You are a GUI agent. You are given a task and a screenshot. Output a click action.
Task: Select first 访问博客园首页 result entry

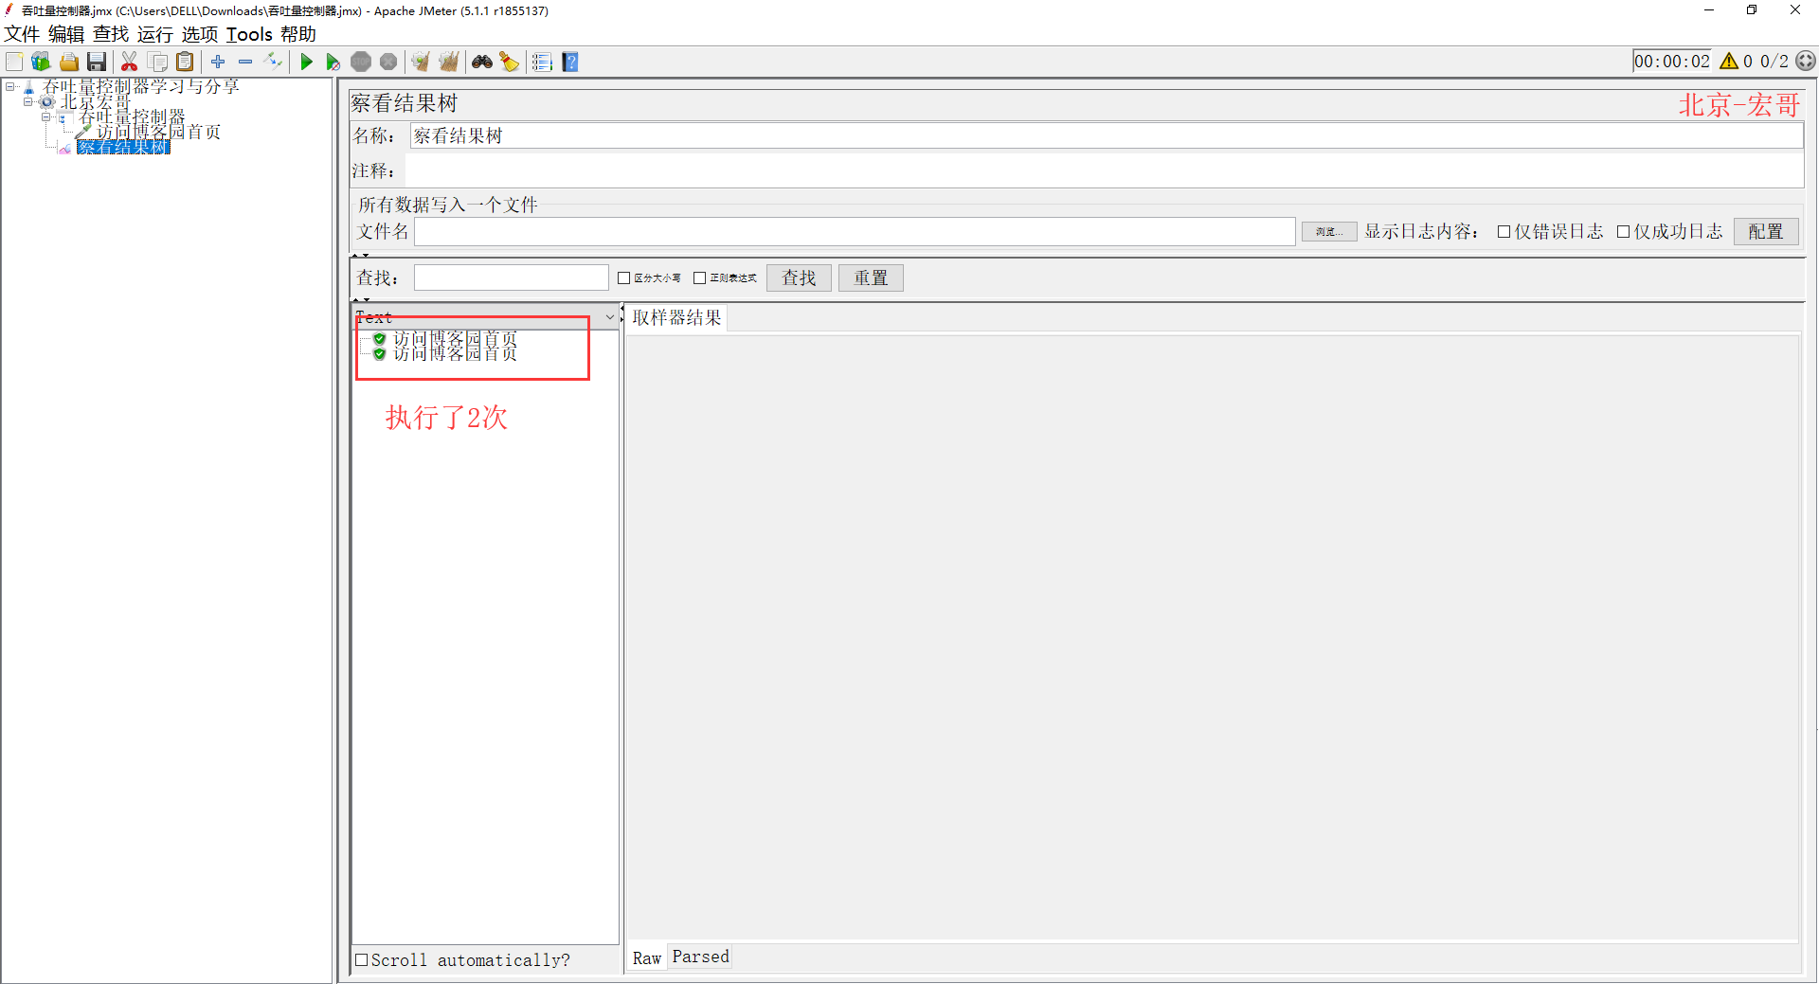click(455, 338)
